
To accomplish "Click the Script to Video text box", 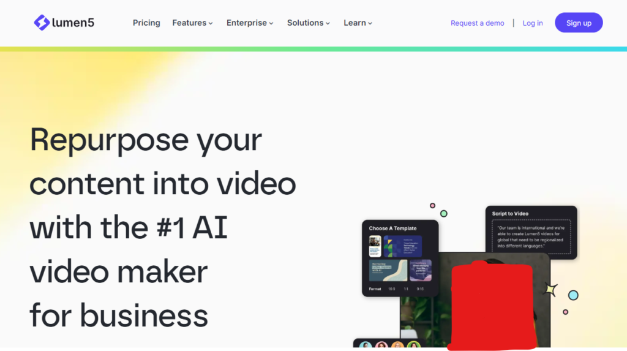I will (x=531, y=236).
